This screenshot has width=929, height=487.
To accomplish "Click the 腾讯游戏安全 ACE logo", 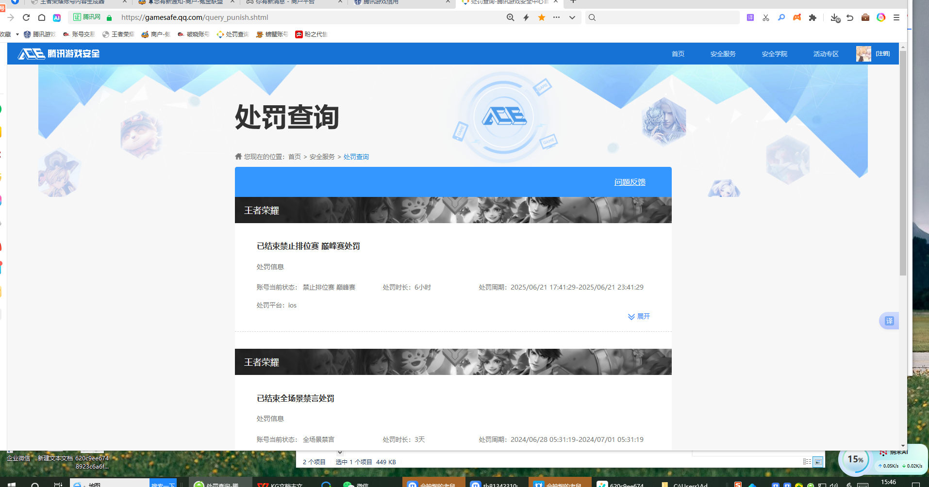I will 59,53.
